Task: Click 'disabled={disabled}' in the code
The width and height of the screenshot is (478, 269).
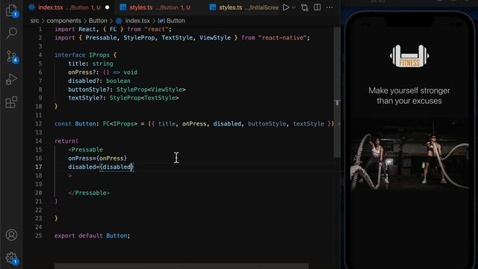Action: point(101,167)
